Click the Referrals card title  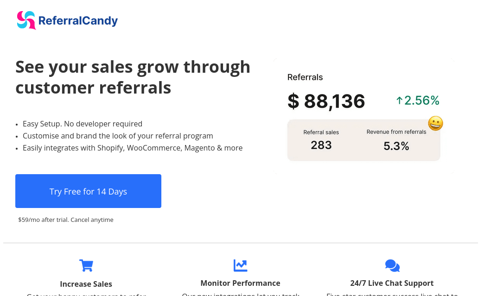click(x=305, y=77)
